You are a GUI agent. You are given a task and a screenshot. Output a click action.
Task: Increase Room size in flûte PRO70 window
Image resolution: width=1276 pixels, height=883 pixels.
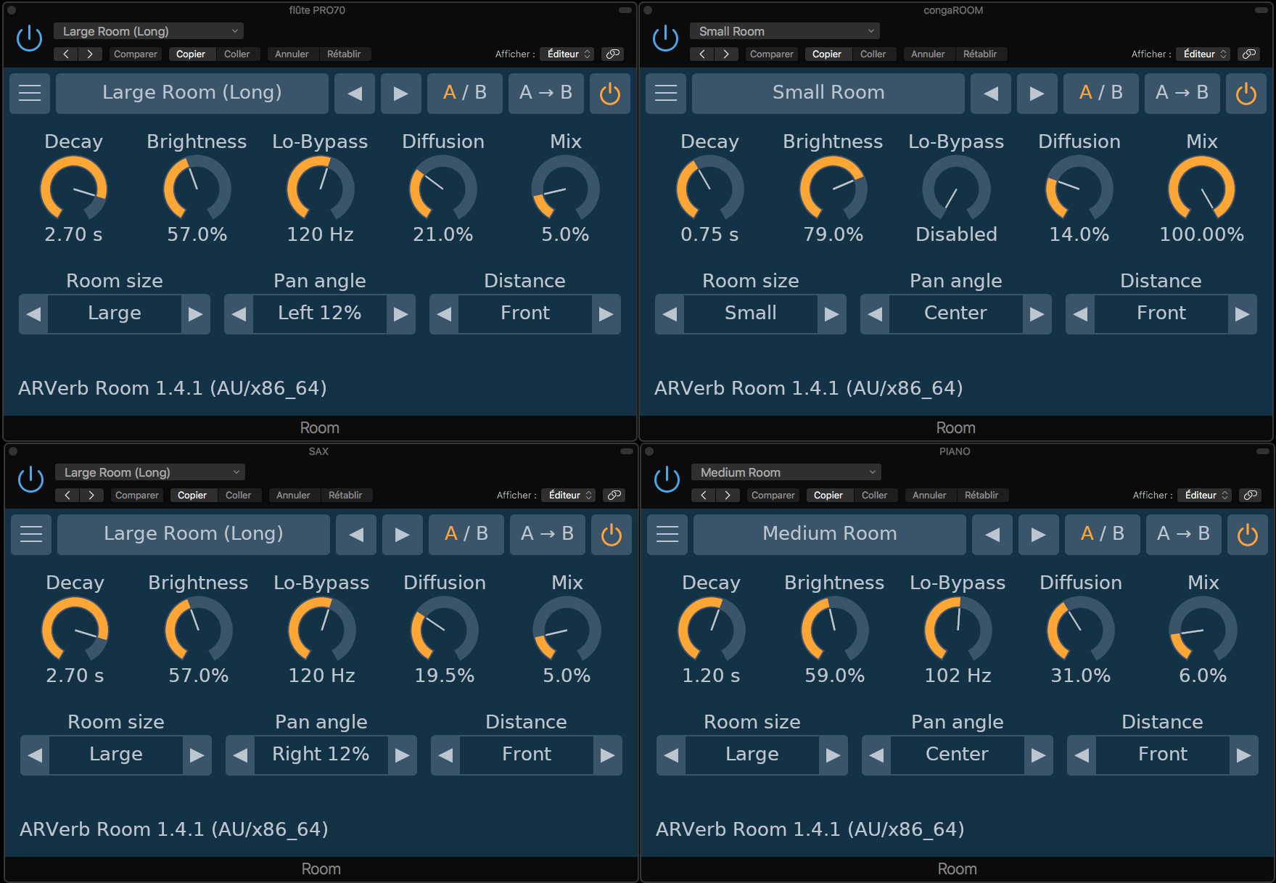(x=195, y=314)
